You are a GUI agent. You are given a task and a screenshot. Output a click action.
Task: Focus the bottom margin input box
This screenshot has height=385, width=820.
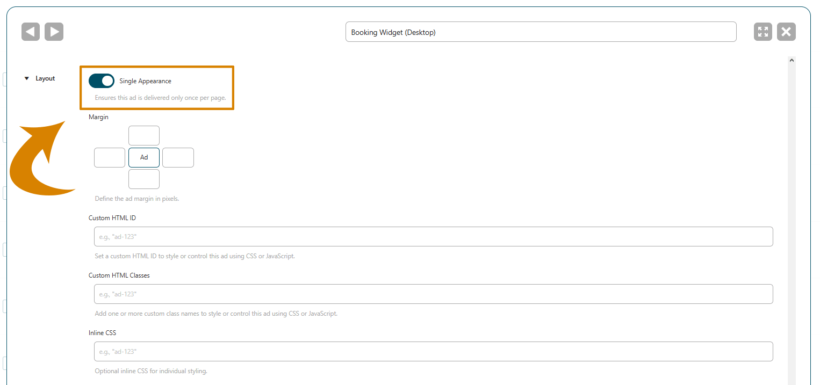pos(144,179)
